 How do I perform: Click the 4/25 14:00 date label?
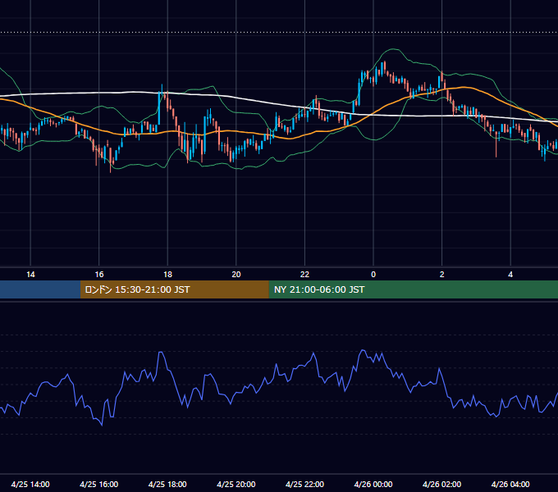(30, 484)
